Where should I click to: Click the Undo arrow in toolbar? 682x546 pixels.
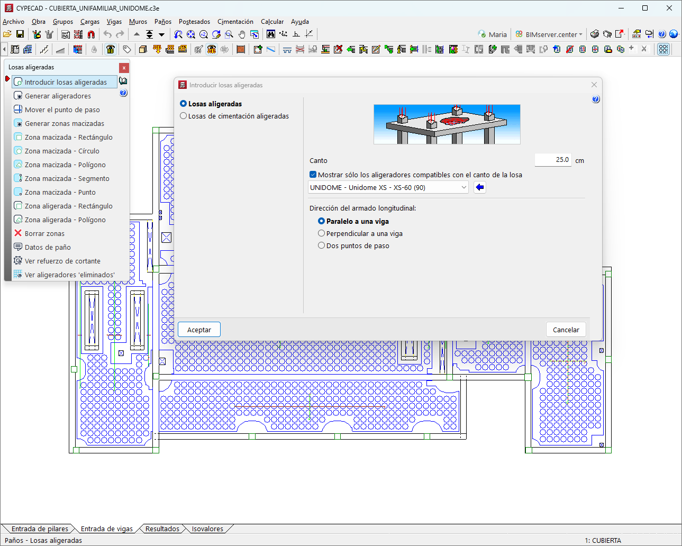coord(107,34)
